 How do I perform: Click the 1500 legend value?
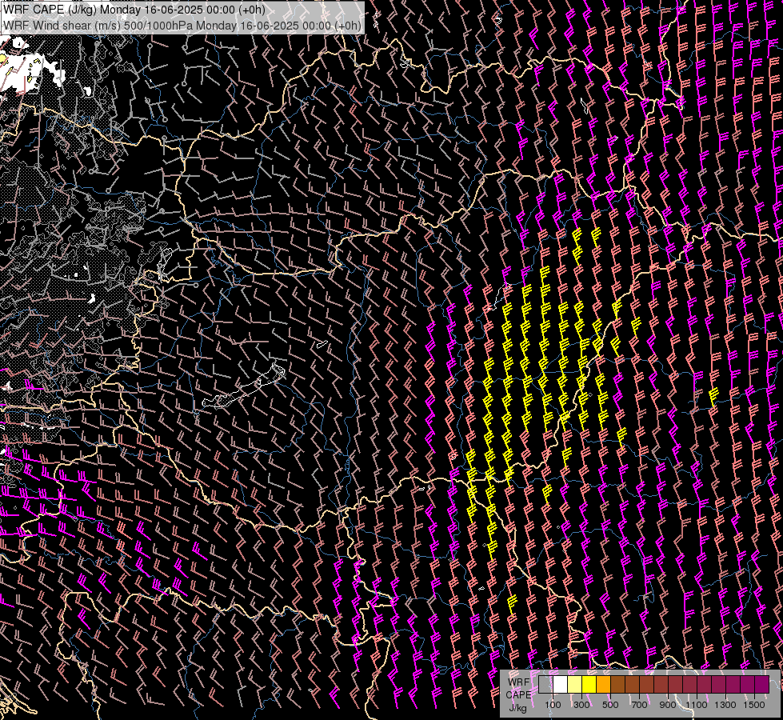pos(754,705)
